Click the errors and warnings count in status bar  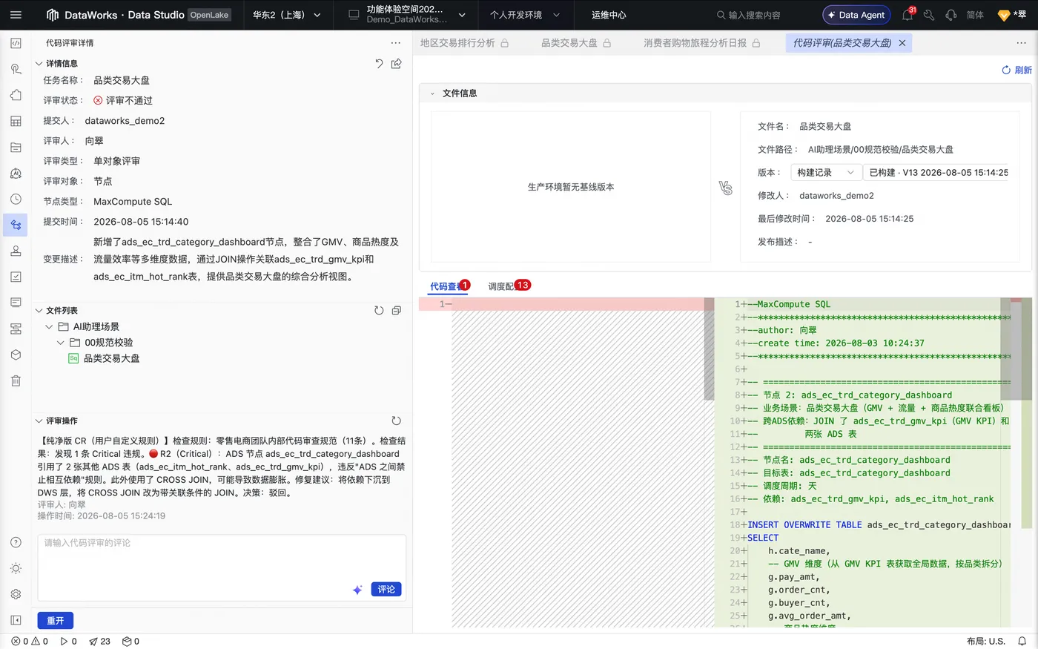pyautogui.click(x=30, y=642)
